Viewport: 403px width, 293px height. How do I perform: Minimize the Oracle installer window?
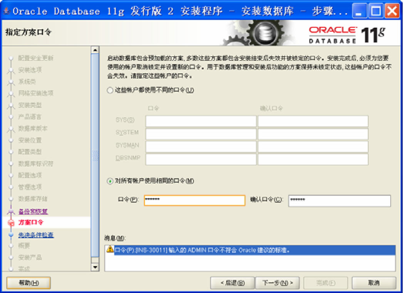(x=359, y=11)
